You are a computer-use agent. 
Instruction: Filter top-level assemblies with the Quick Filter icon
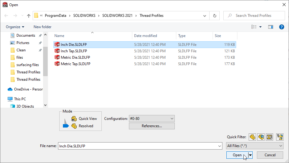pyautogui.click(x=280, y=137)
